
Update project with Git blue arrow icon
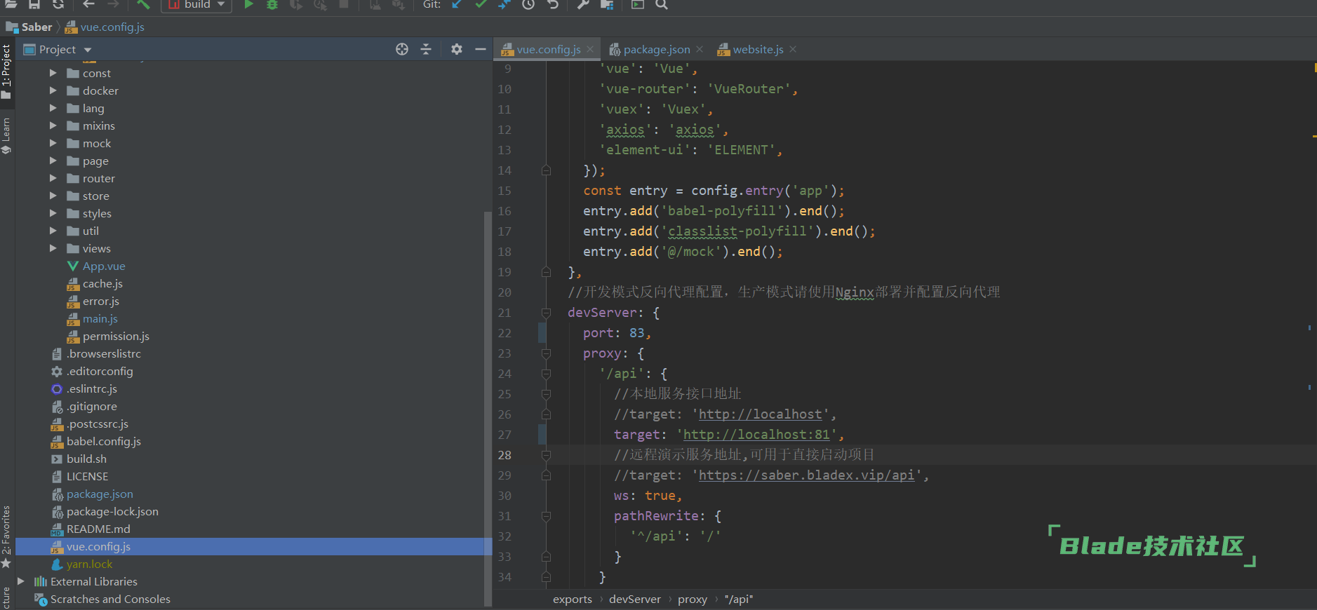457,4
